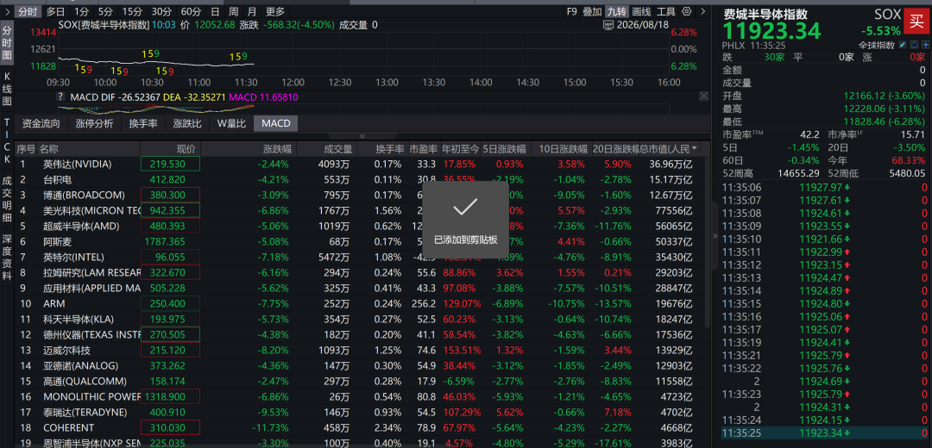Screen dimensions: 932x448
Task: Collapse left panel with top-left chevron
Action: 7,11
